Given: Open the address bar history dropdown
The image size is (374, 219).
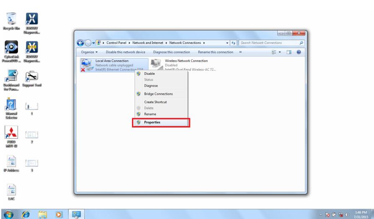Looking at the screenshot, I should pos(227,43).
